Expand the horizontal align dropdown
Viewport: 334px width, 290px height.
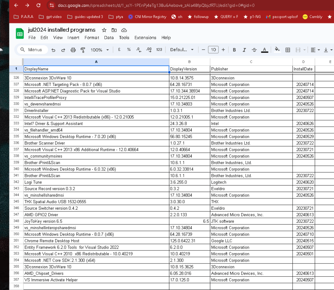click(x=315, y=50)
